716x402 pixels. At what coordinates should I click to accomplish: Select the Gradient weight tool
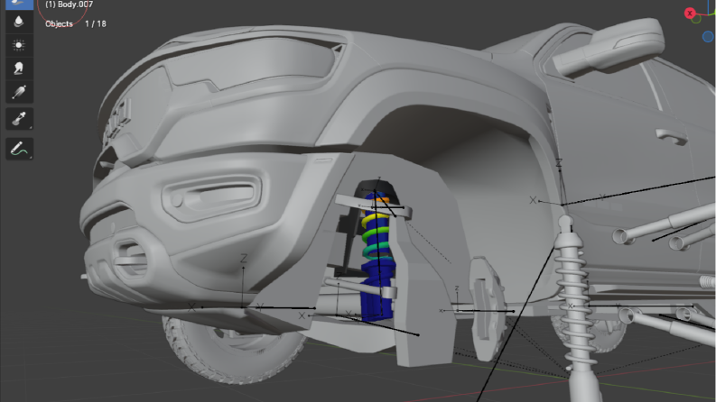point(19,92)
